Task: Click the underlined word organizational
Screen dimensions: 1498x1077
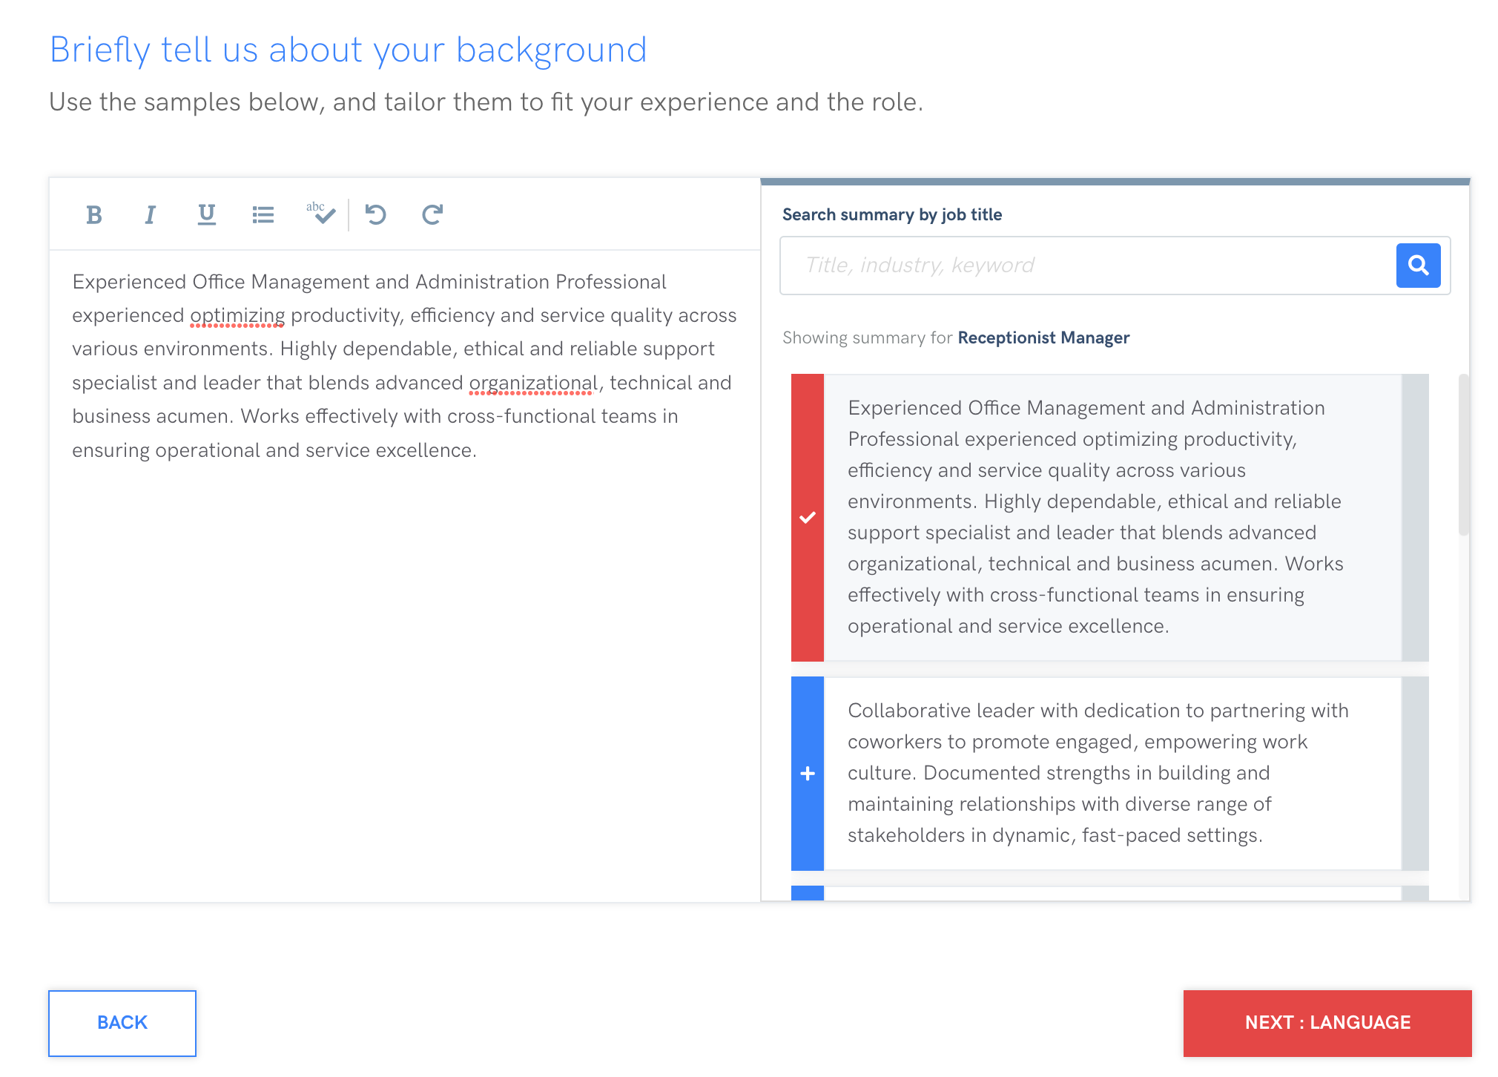Action: coord(532,383)
